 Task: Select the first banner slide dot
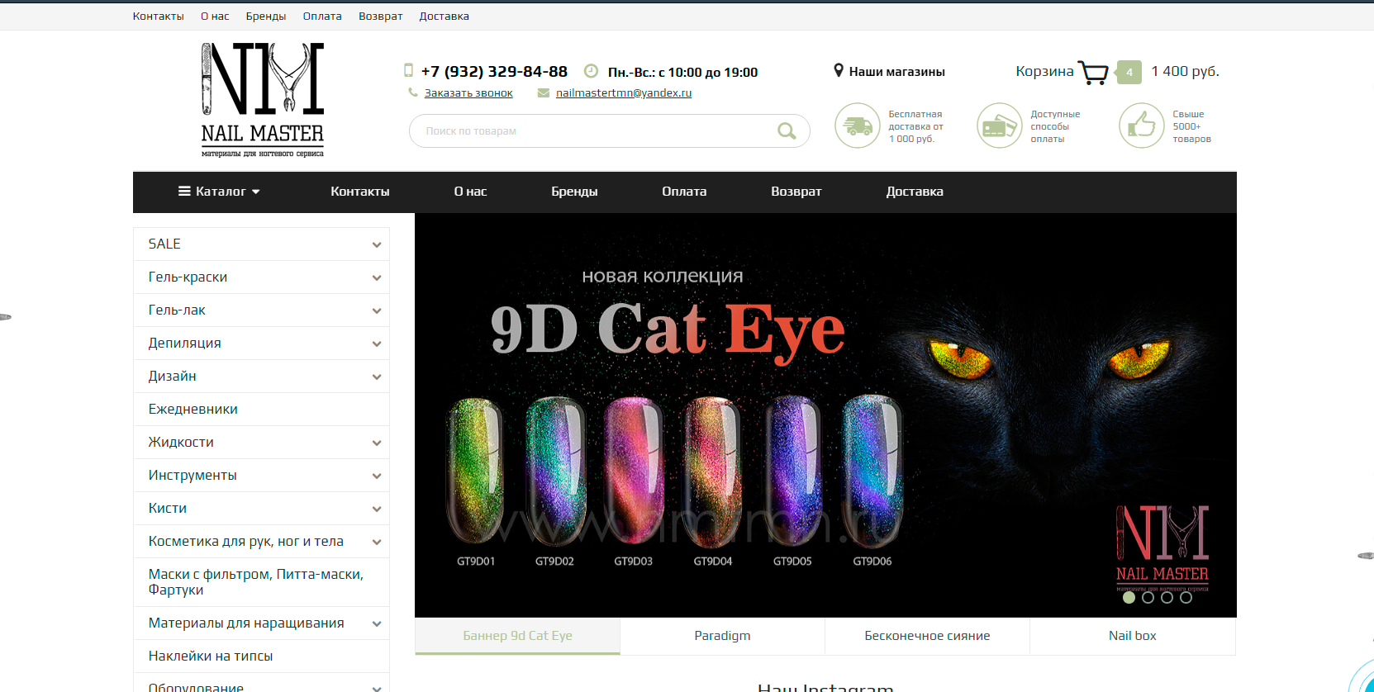(1129, 597)
